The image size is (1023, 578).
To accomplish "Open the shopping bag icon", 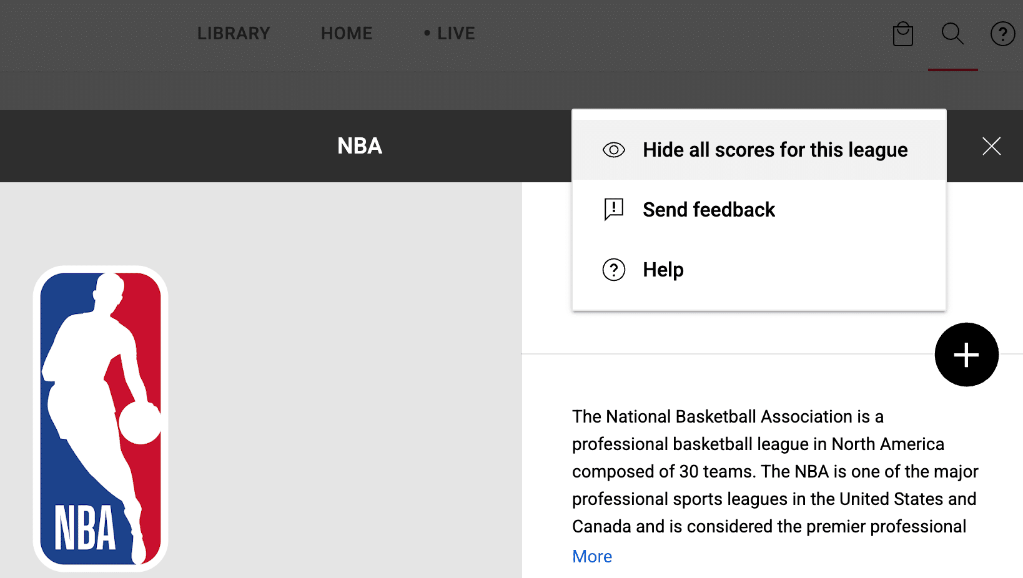I will pos(902,34).
